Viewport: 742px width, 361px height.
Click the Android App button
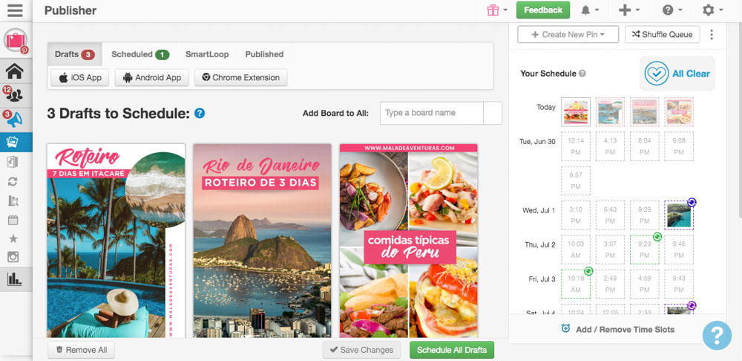(x=152, y=78)
